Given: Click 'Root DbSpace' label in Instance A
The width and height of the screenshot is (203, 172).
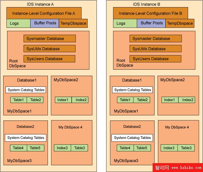Looking at the screenshot, I should pos(17,63).
